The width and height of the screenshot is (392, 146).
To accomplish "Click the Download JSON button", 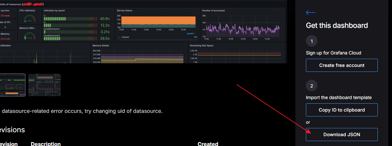I will 342,135.
